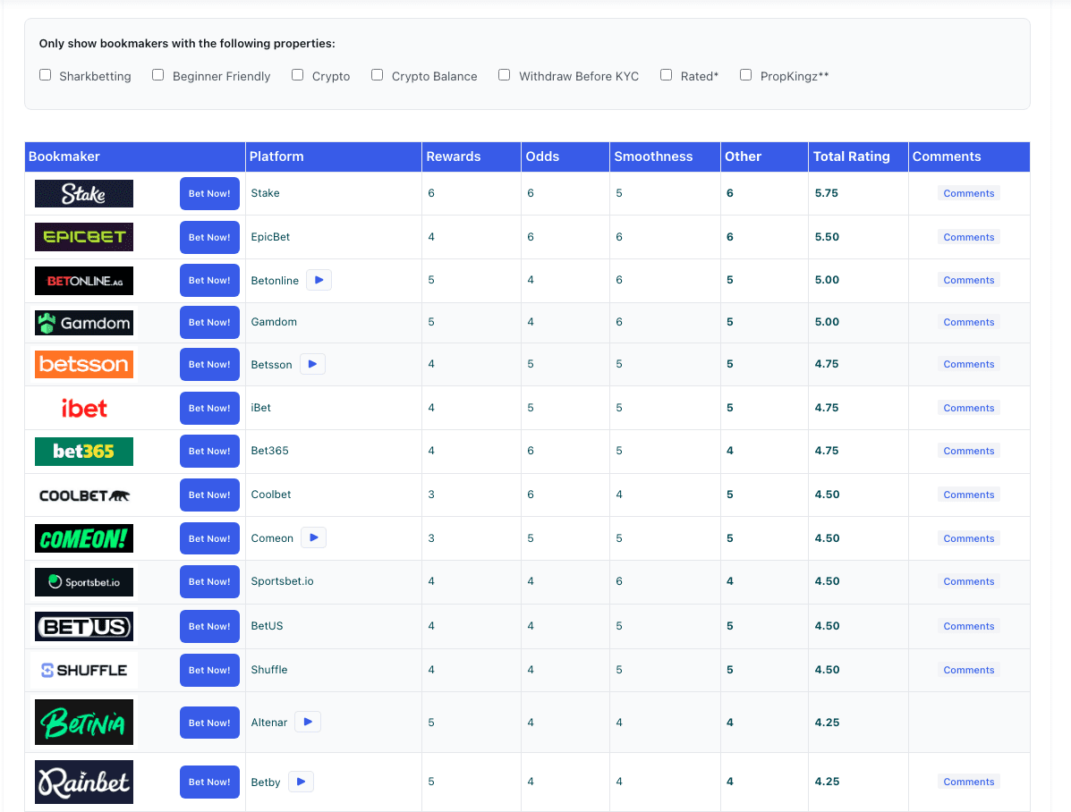This screenshot has width=1071, height=812.
Task: Click the Comments column header
Action: point(969,156)
